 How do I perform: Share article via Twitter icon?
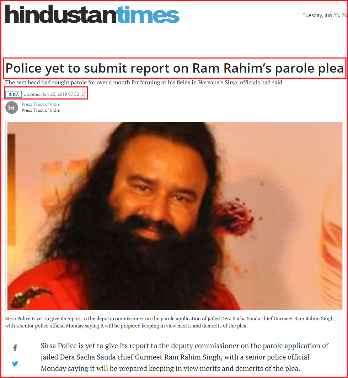[x=15, y=363]
